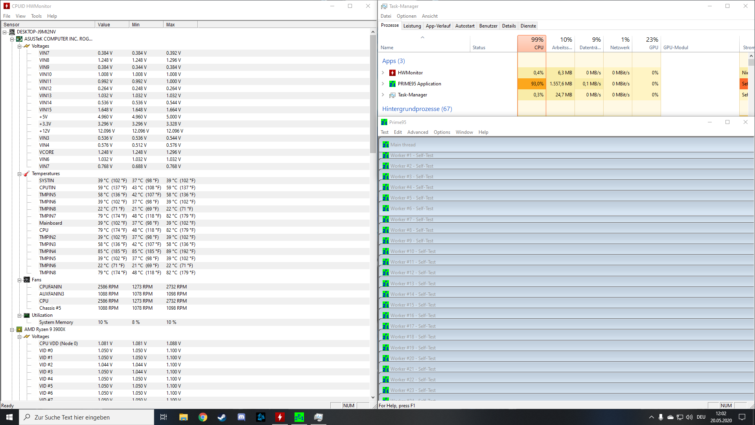
Task: Click the HWMonitor app icon in Task Manager
Action: (x=392, y=73)
